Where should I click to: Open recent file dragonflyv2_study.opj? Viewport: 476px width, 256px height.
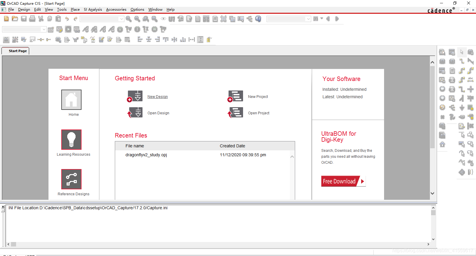coord(146,155)
